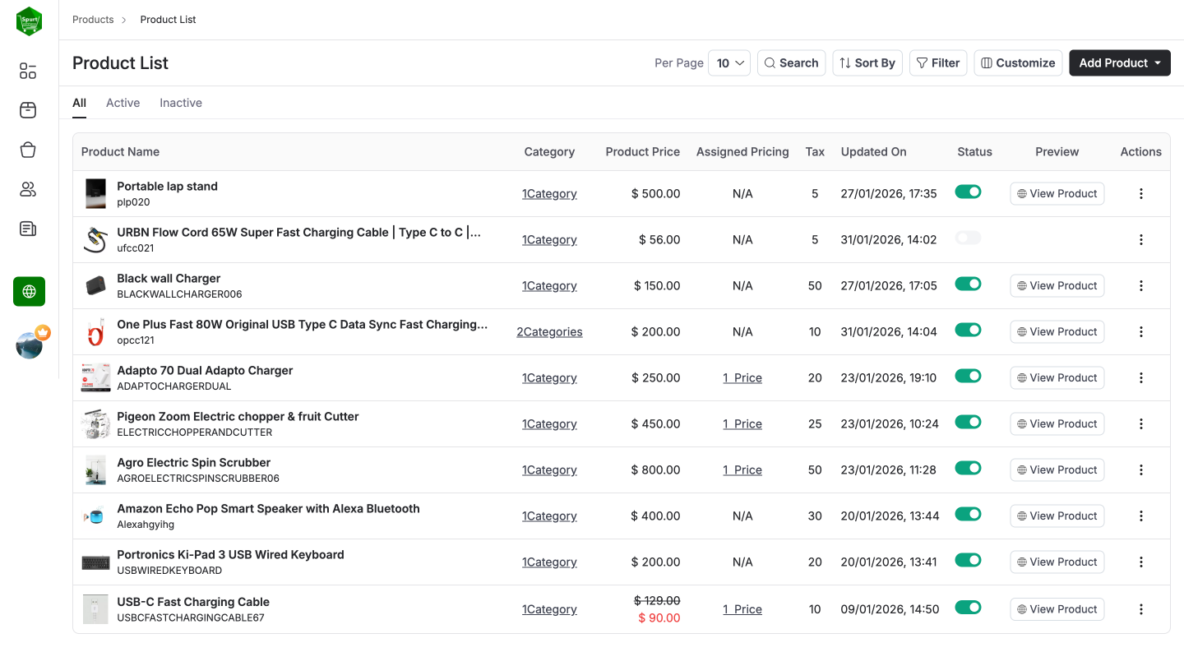Image resolution: width=1184 pixels, height=666 pixels.
Task: Select the customers icon in the sidebar
Action: point(27,189)
